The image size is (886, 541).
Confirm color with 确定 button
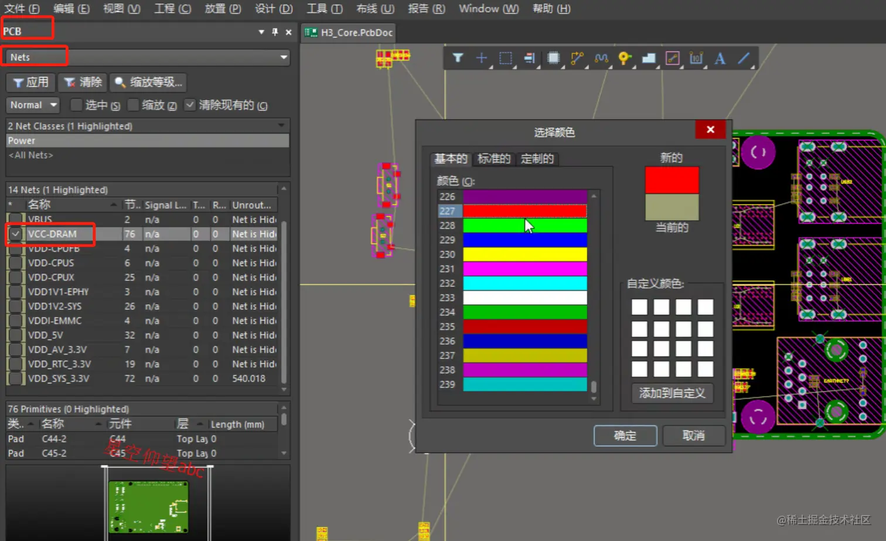pyautogui.click(x=625, y=435)
